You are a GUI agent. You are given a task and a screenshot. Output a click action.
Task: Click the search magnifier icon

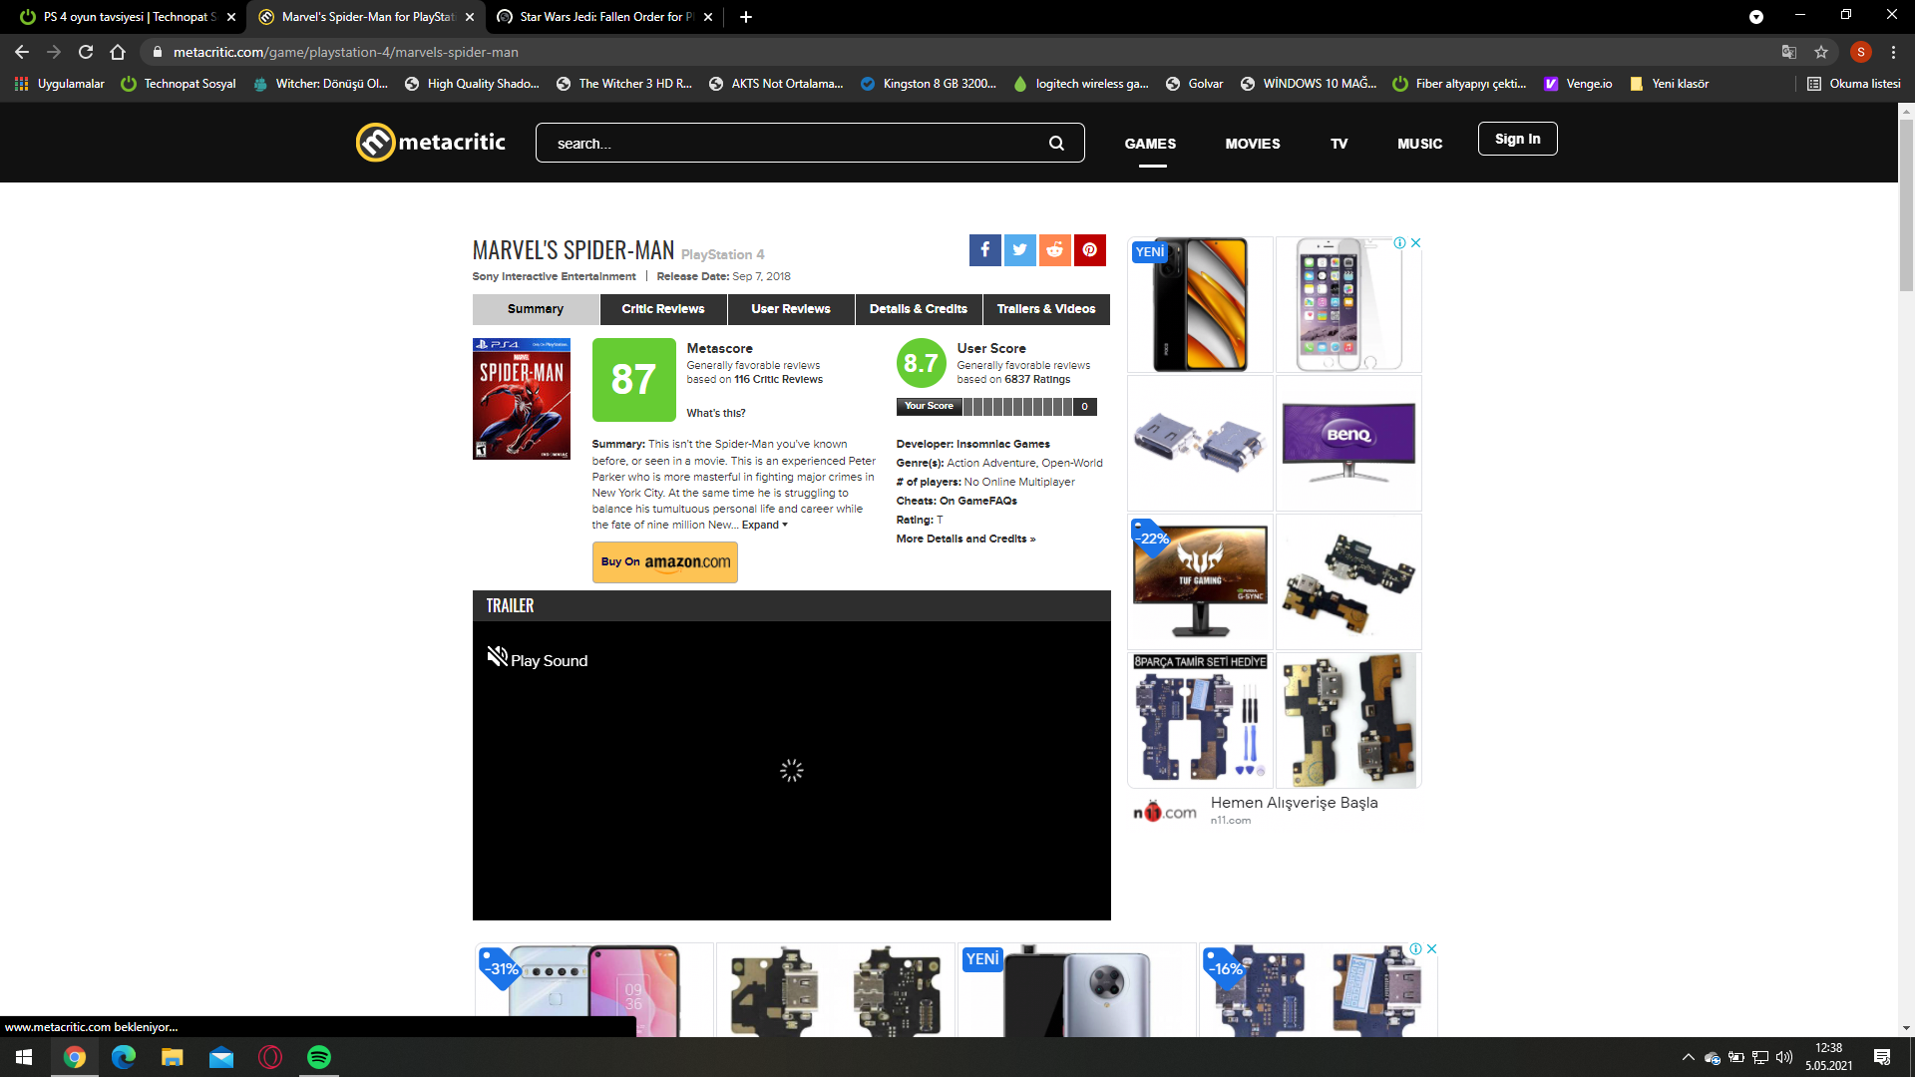pos(1056,144)
